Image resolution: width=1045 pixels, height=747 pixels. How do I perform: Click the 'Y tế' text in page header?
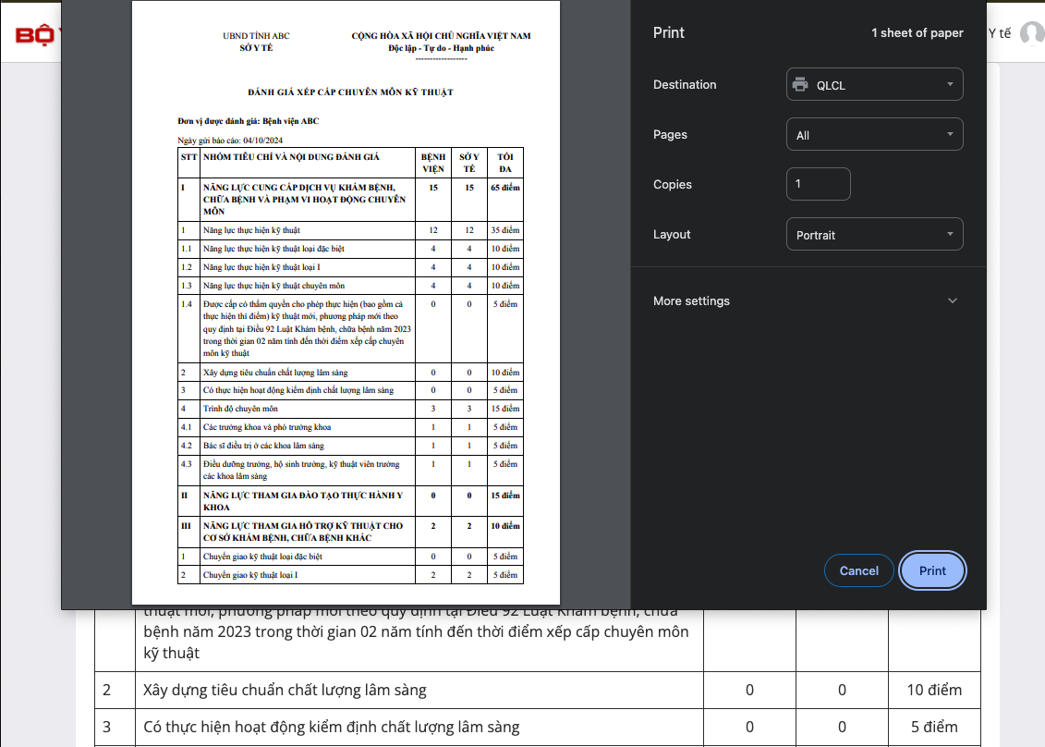[999, 33]
